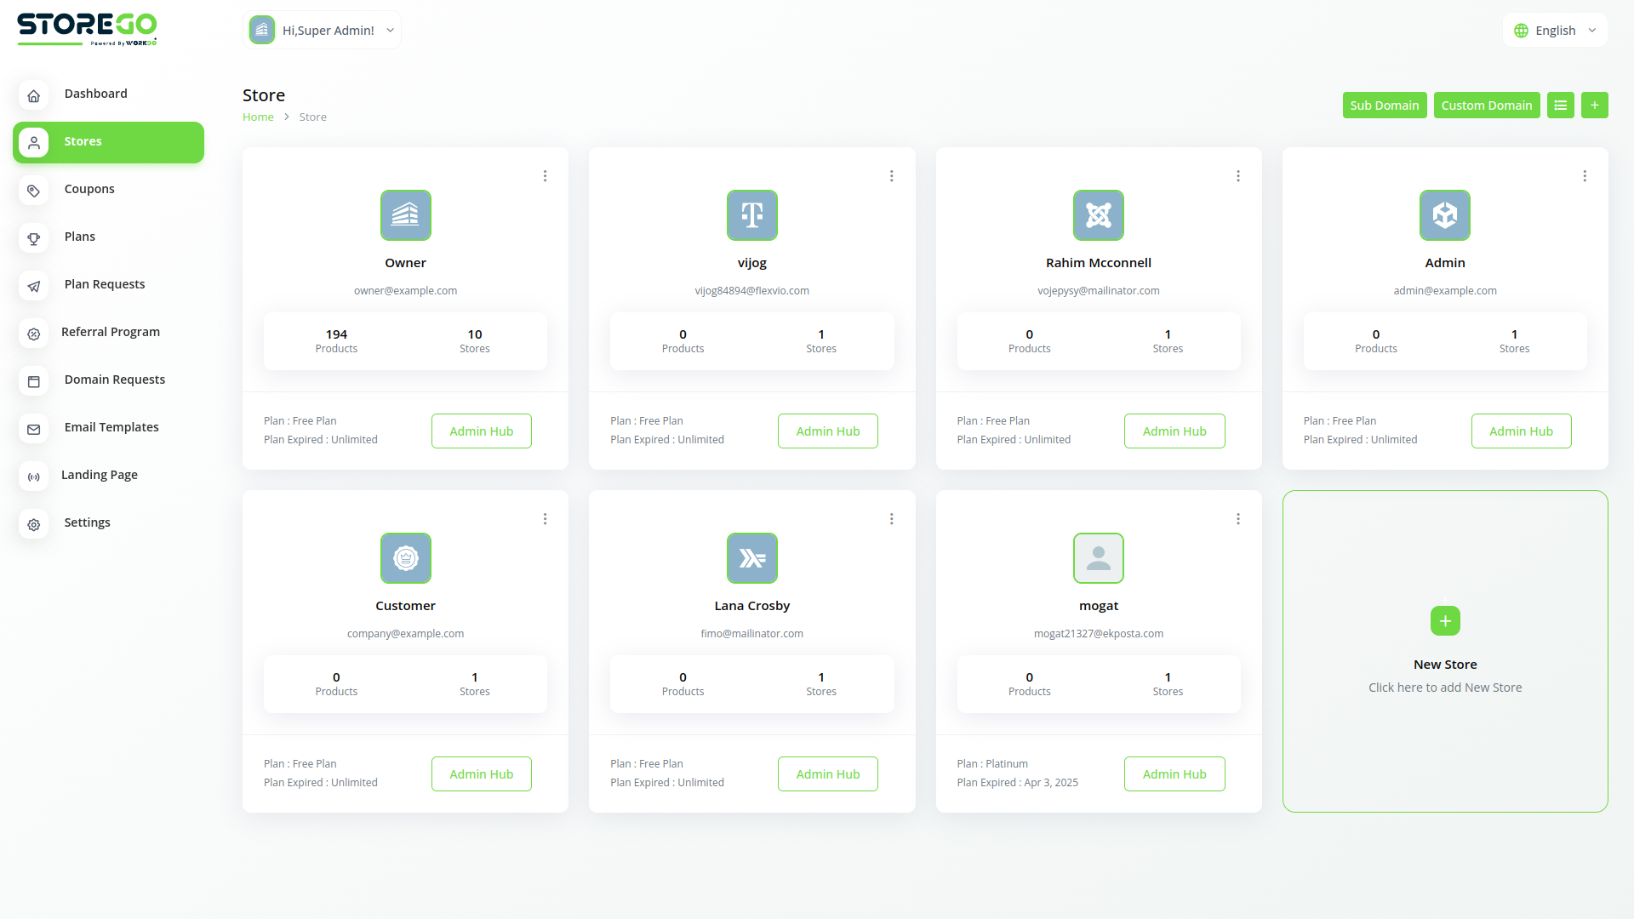Click the Sub Domain button
The height and width of the screenshot is (919, 1634).
(x=1384, y=106)
